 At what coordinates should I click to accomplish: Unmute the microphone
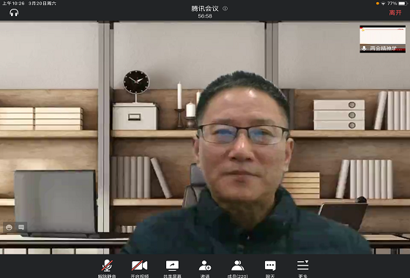(x=107, y=268)
